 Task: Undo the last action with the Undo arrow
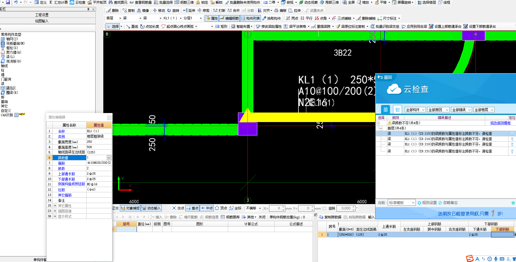[x=16, y=2]
